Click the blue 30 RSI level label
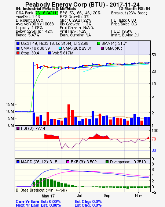The image size is (165, 207). coord(154,150)
